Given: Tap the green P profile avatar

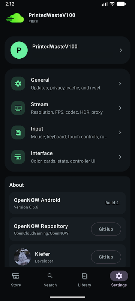Looking at the screenshot, I should (x=19, y=50).
